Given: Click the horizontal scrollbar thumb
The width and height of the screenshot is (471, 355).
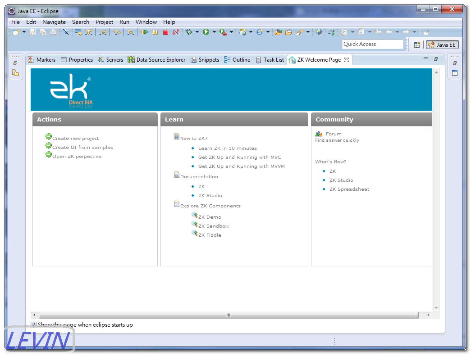Looking at the screenshot, I should click(229, 315).
